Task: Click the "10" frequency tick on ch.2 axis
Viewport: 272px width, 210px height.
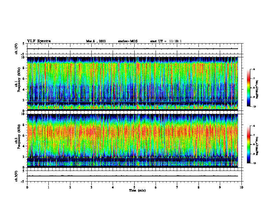Action: pyautogui.click(x=24, y=114)
